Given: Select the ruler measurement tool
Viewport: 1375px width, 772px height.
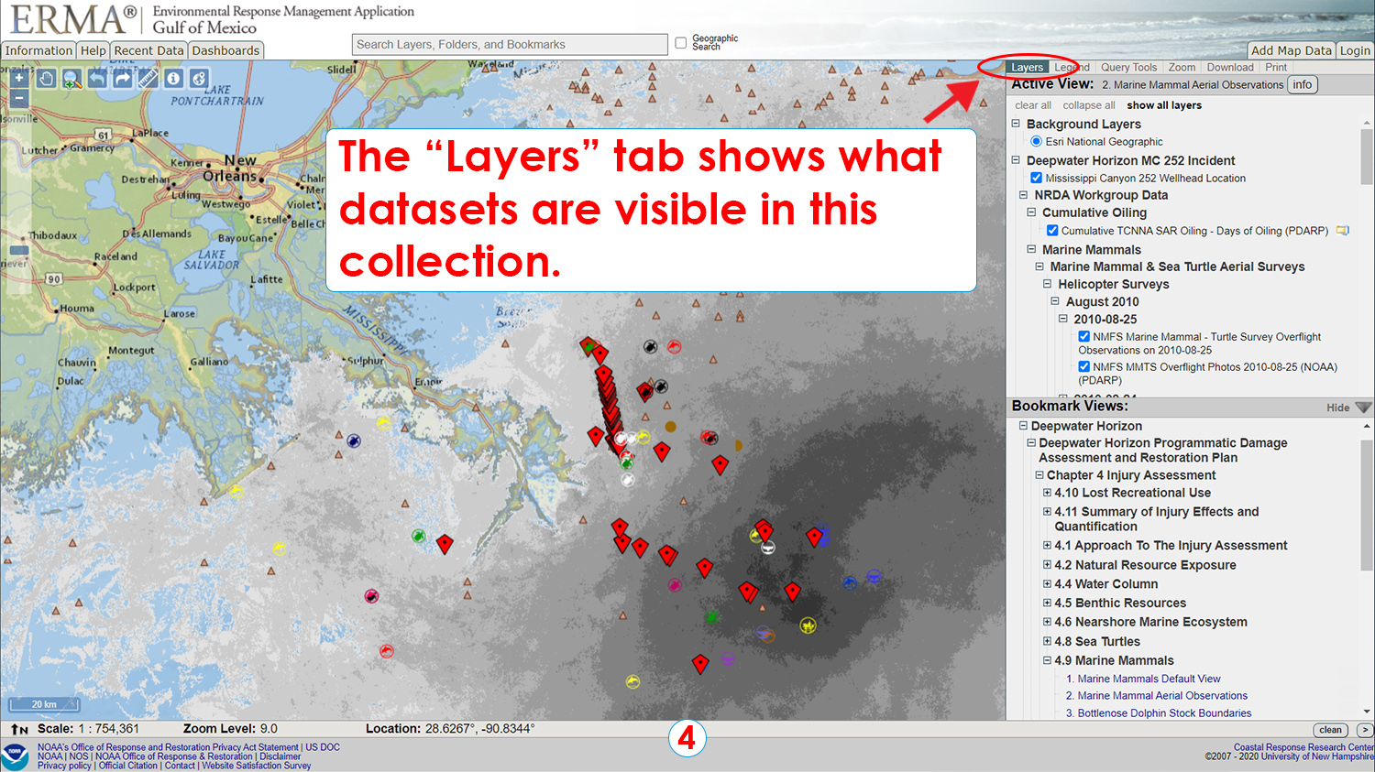Looking at the screenshot, I should [x=148, y=80].
